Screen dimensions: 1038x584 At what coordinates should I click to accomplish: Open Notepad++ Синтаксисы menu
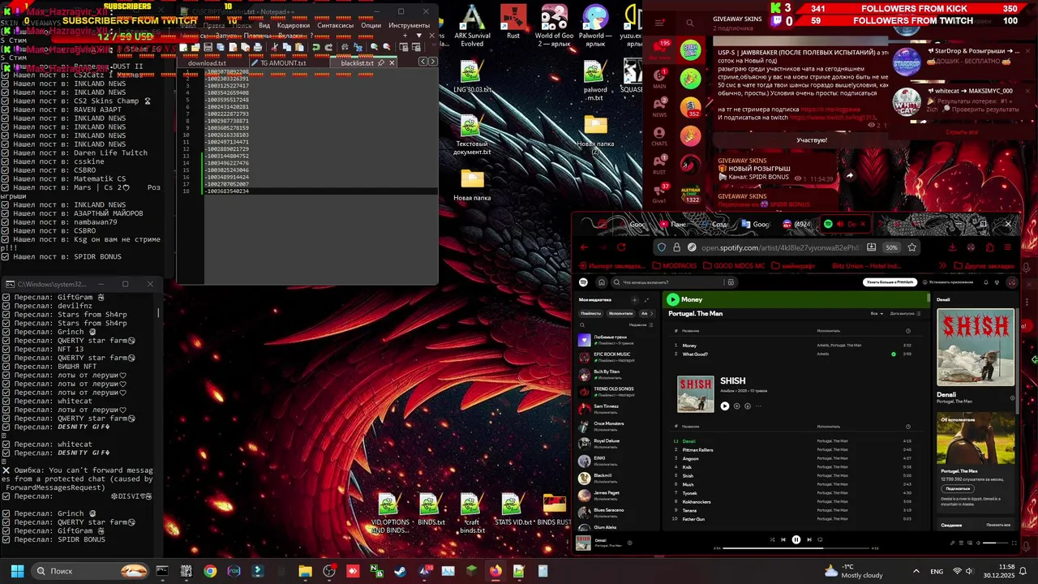click(x=336, y=25)
